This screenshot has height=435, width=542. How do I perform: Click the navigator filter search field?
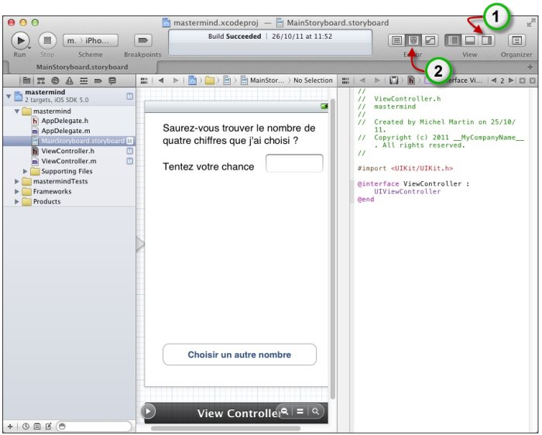tap(94, 426)
